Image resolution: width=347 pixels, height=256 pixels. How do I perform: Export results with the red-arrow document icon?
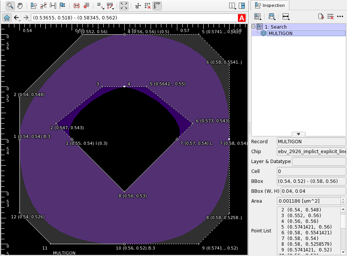tap(321, 17)
